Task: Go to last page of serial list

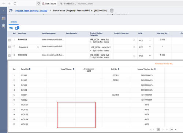Action: click(x=167, y=129)
